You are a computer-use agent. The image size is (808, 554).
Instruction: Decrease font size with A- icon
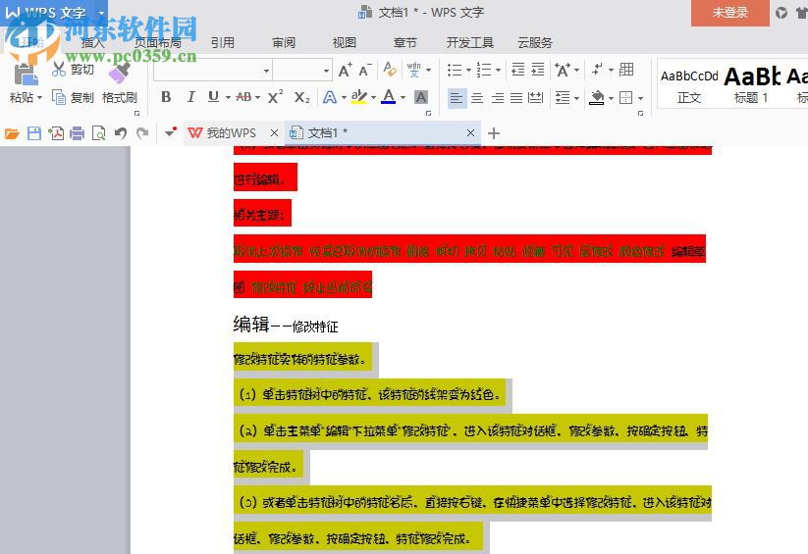[365, 70]
